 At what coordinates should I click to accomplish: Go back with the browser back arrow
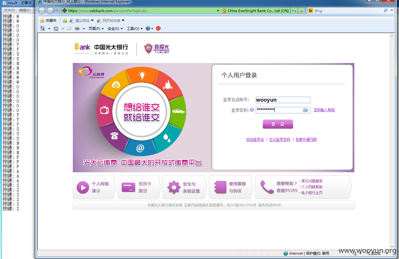[x=42, y=11]
